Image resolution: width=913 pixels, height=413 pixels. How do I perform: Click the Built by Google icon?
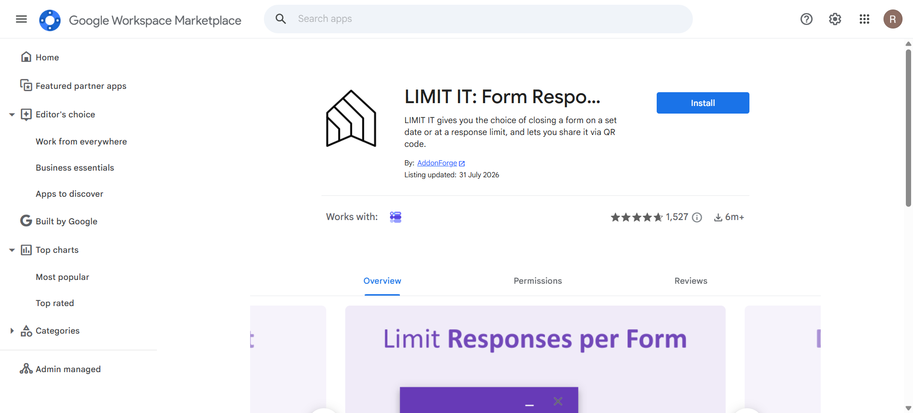coord(26,221)
